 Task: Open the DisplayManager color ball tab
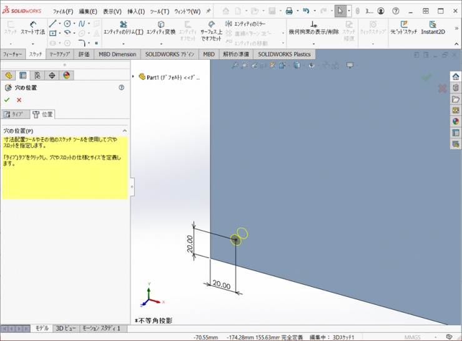(66, 75)
